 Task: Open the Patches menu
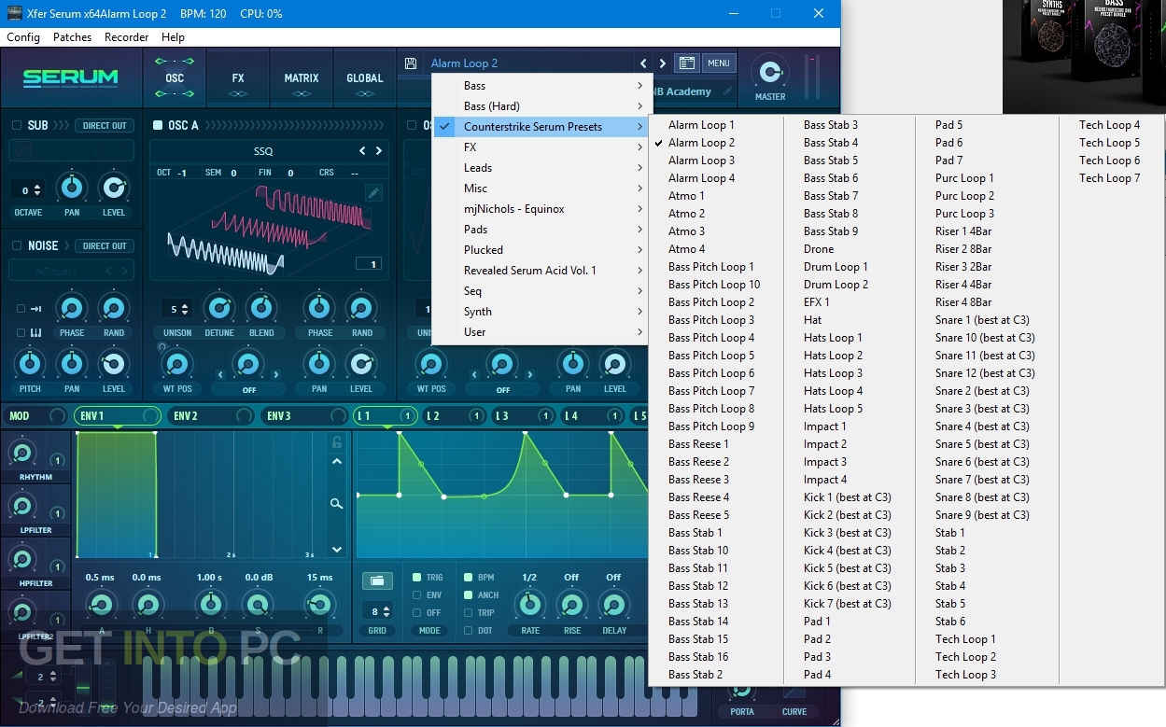[x=73, y=37]
